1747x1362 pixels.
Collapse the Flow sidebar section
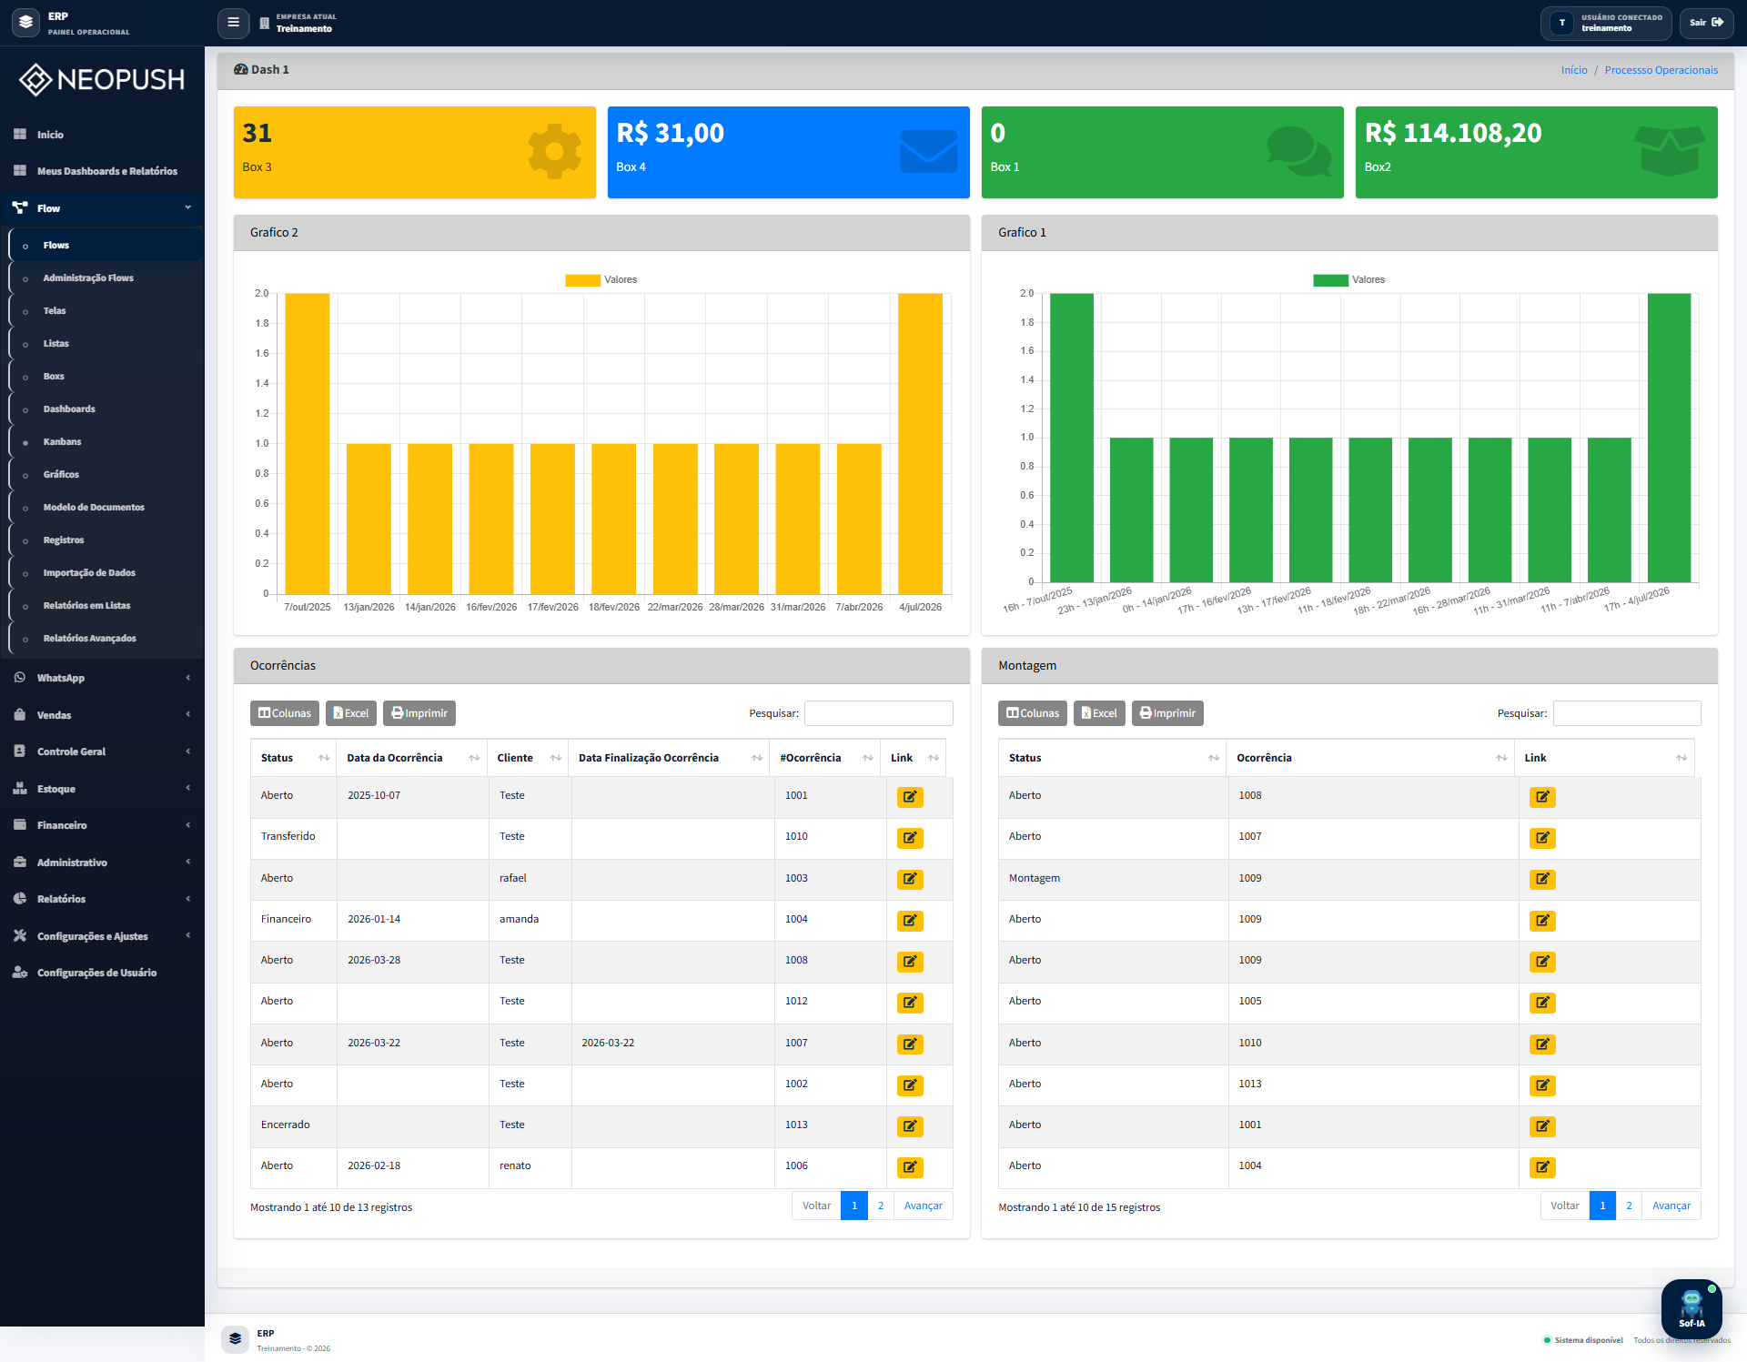point(102,208)
